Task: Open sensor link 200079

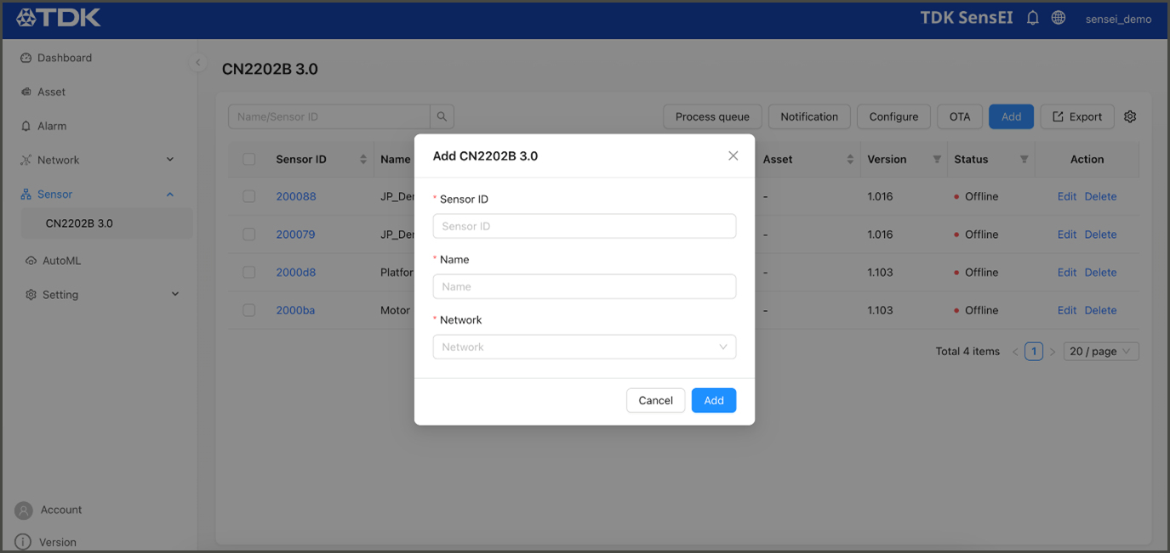Action: point(295,234)
